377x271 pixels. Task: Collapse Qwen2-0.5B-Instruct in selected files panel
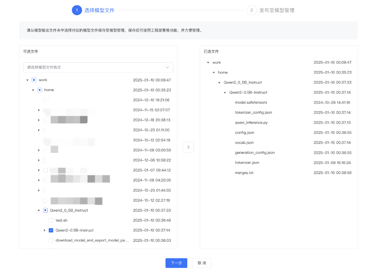point(225,93)
